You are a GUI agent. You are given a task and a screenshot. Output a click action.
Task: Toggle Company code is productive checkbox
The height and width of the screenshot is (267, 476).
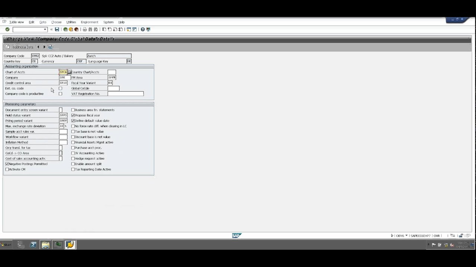pyautogui.click(x=60, y=94)
